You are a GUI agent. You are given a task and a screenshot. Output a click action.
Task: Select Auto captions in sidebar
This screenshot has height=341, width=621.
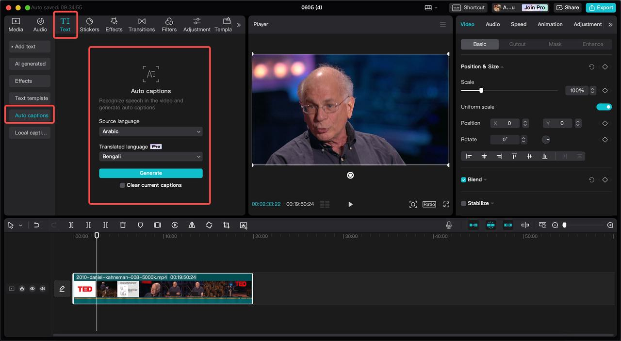coord(30,115)
